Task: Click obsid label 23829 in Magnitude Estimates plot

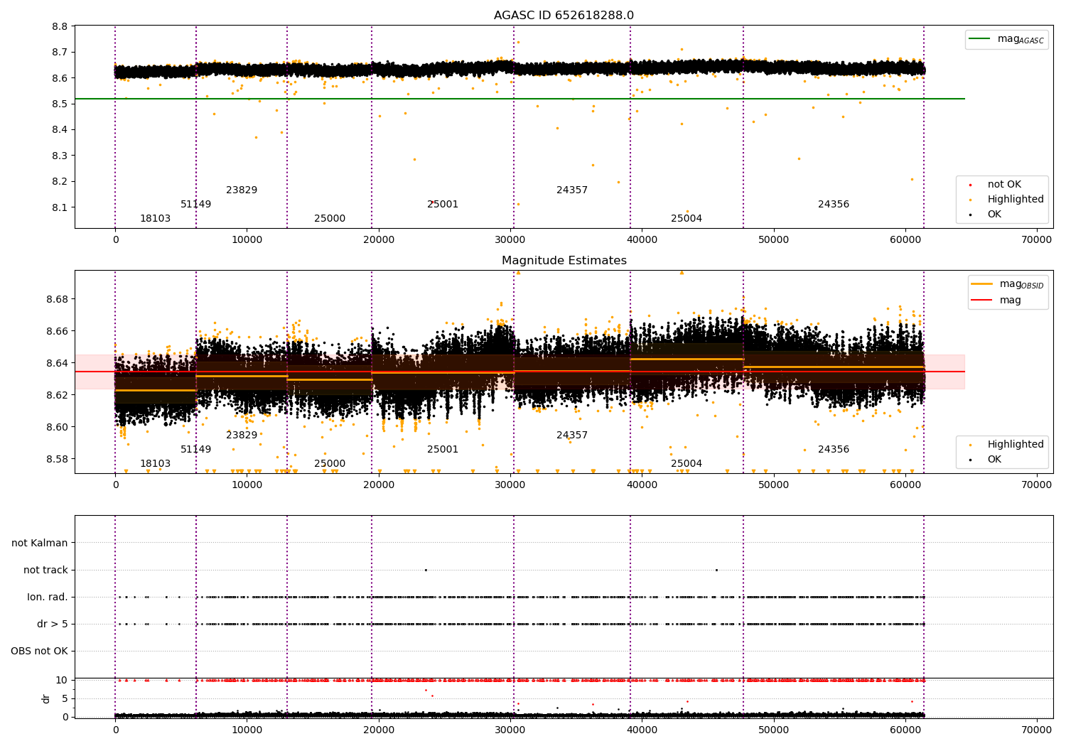Action: point(242,436)
